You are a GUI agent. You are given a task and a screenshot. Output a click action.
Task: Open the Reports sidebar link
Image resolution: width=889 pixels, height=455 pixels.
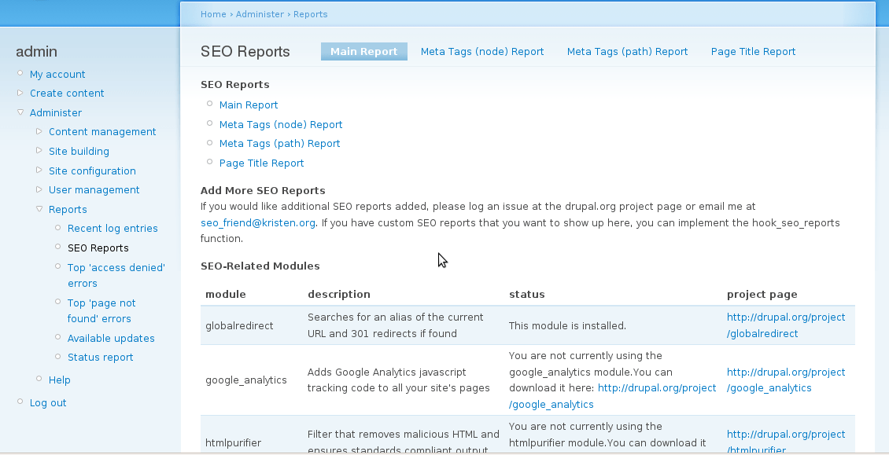pyautogui.click(x=68, y=209)
